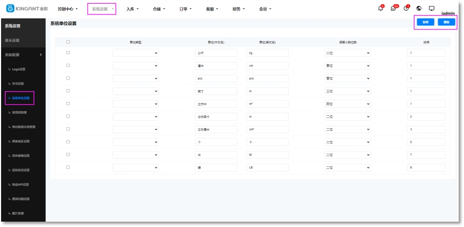The image size is (464, 227).
Task: Click the English unit field containing kg
Action: pyautogui.click(x=267, y=53)
